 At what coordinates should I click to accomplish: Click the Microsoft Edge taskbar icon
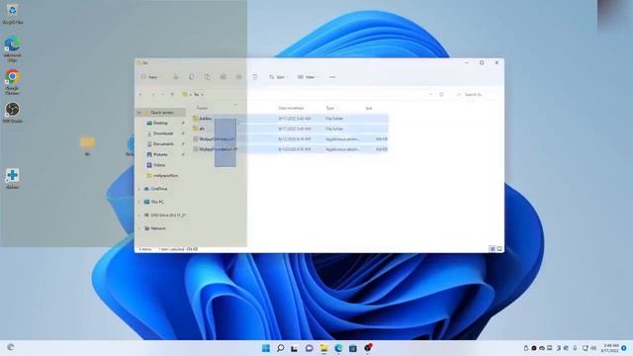(338, 348)
